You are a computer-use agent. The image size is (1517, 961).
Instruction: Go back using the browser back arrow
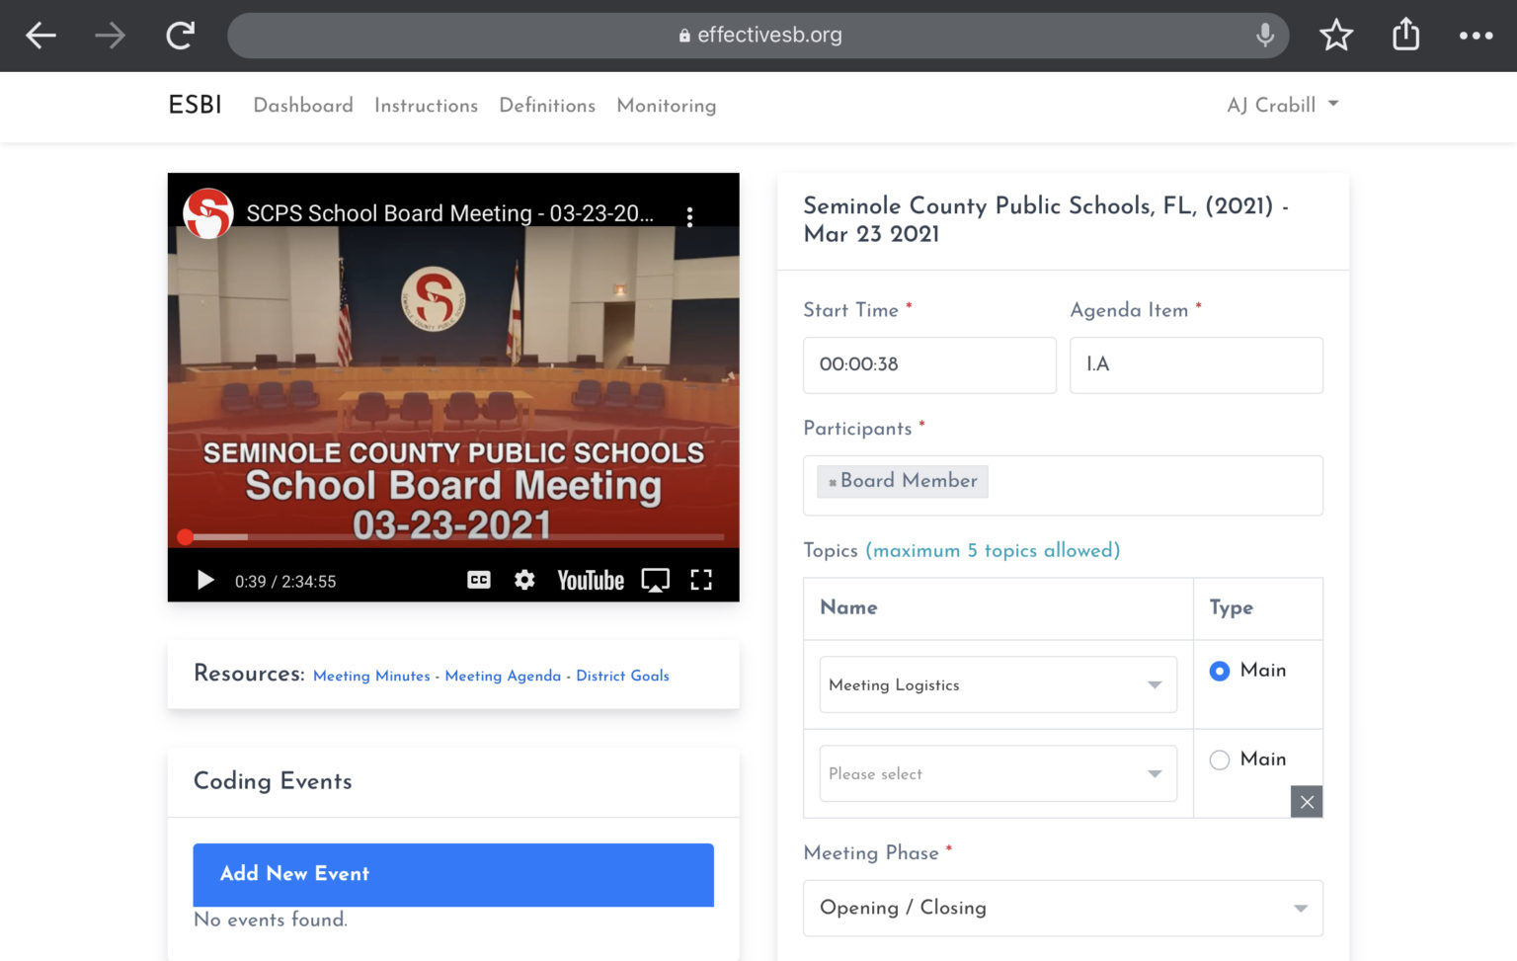click(x=40, y=36)
